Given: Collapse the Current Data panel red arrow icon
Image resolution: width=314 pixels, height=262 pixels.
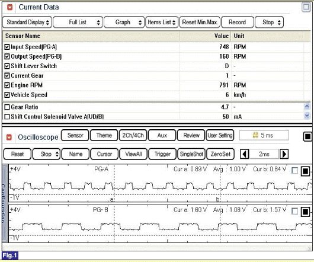Looking at the screenshot, I should point(10,8).
